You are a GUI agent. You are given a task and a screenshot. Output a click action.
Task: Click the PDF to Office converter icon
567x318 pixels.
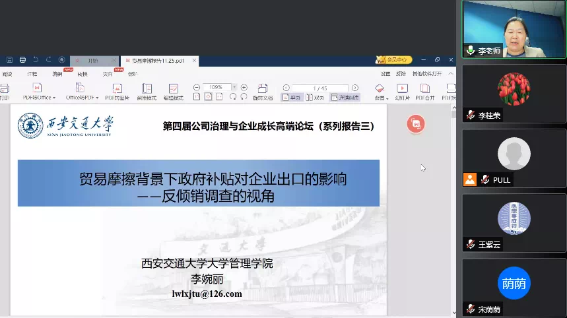tap(37, 88)
